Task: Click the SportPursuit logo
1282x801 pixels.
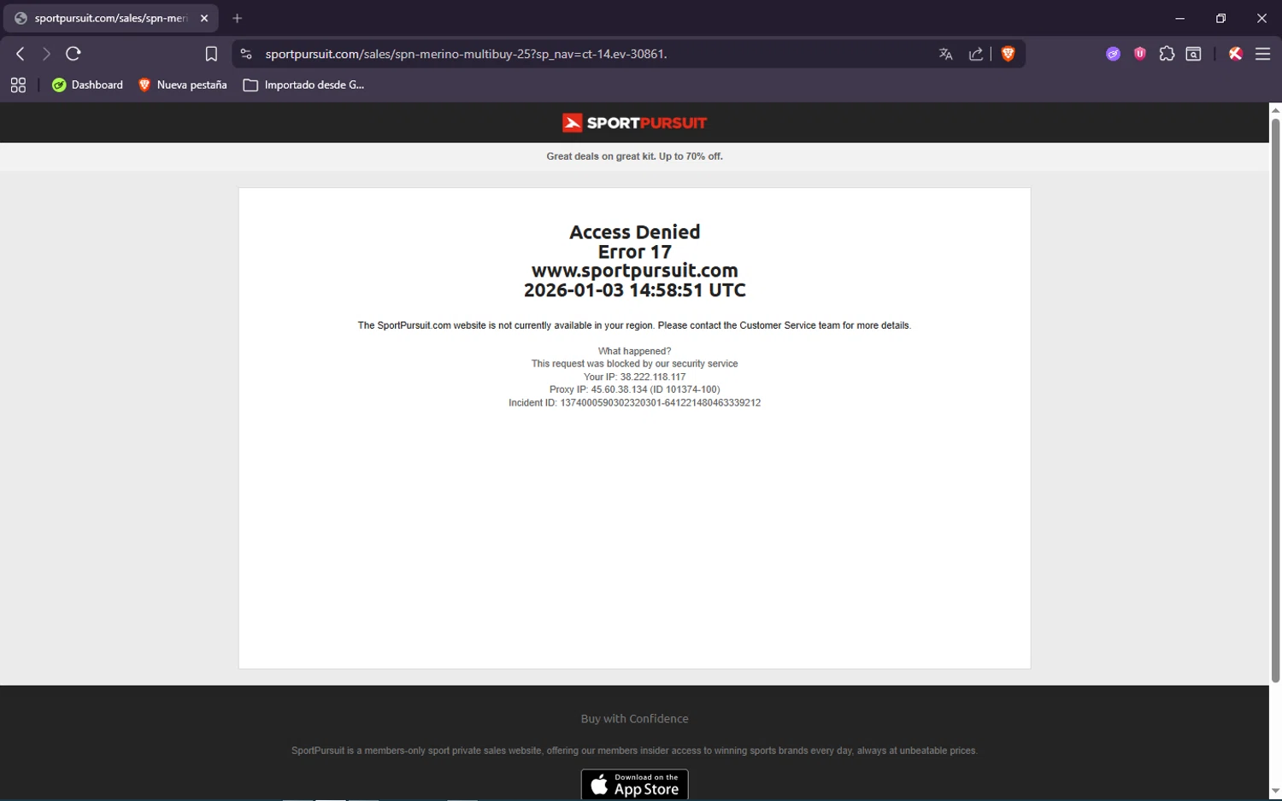Action: [x=634, y=122]
